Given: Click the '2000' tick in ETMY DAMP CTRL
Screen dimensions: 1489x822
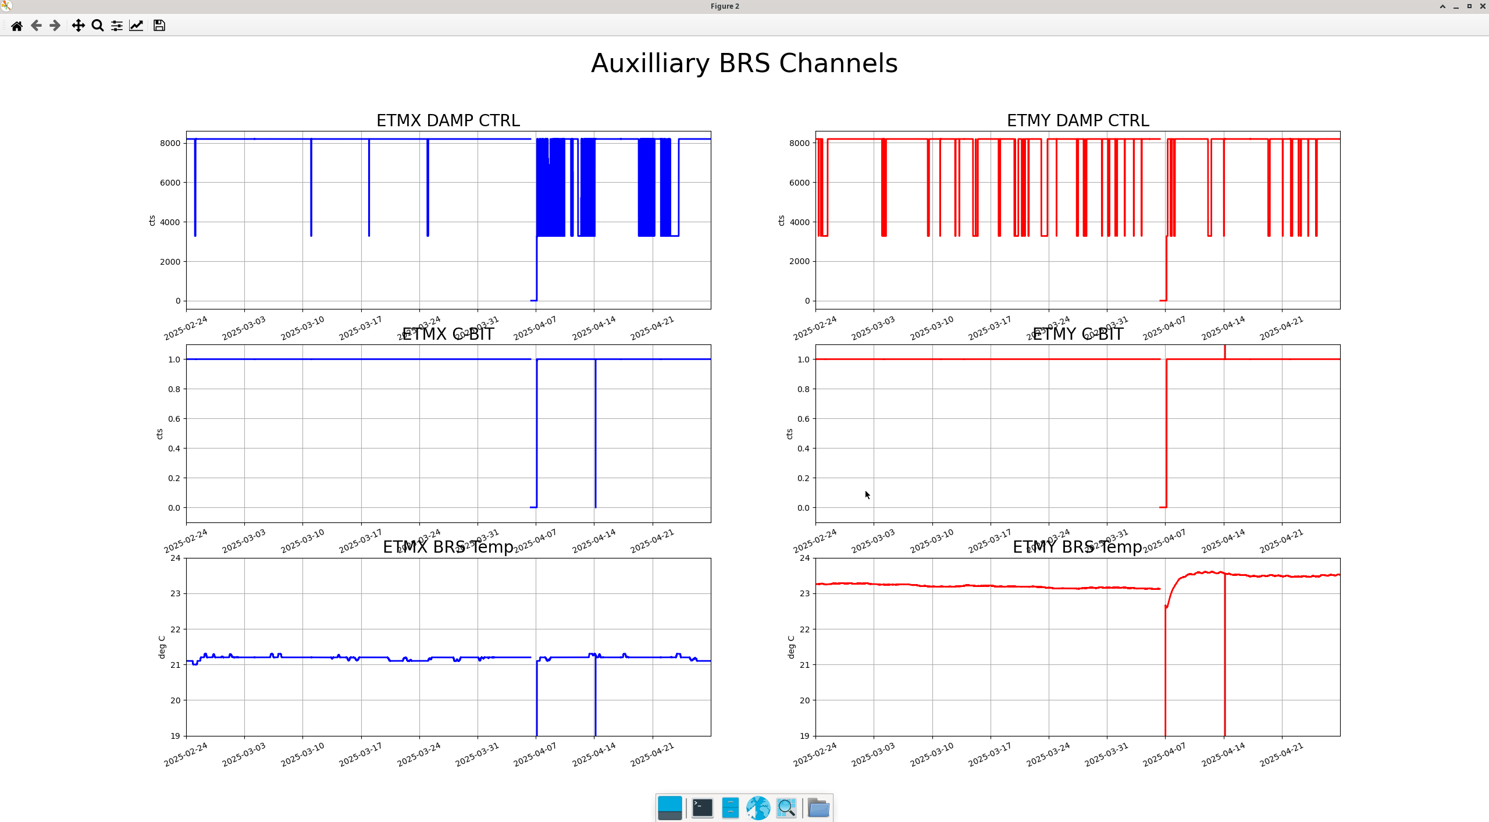Looking at the screenshot, I should (800, 261).
